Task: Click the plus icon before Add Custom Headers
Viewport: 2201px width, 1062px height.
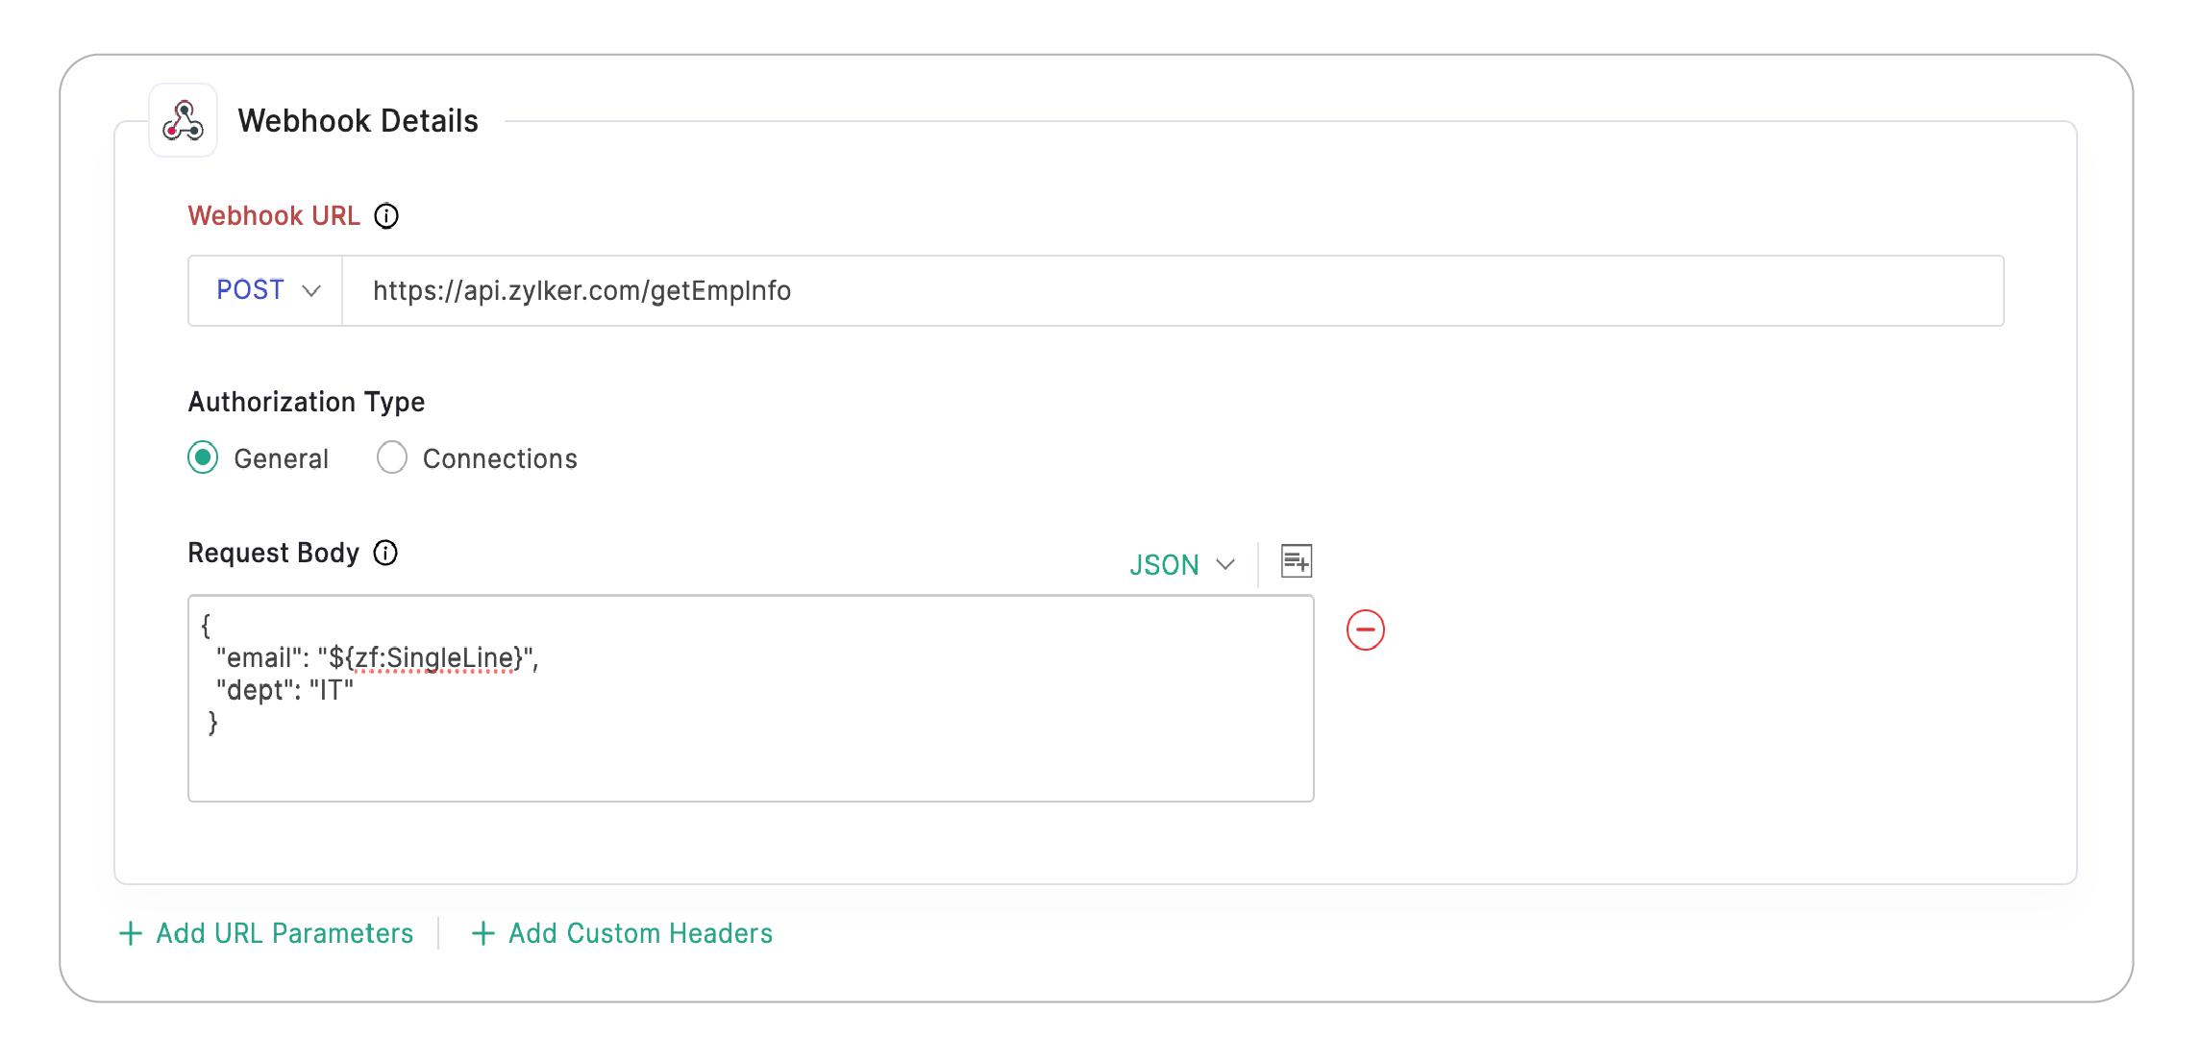Action: coord(483,933)
